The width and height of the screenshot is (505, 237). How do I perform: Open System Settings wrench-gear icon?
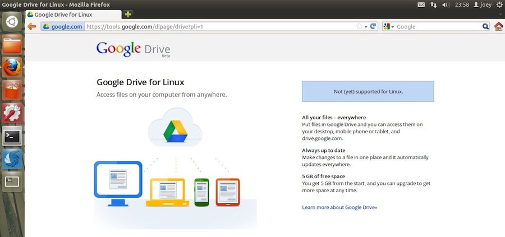(12, 113)
